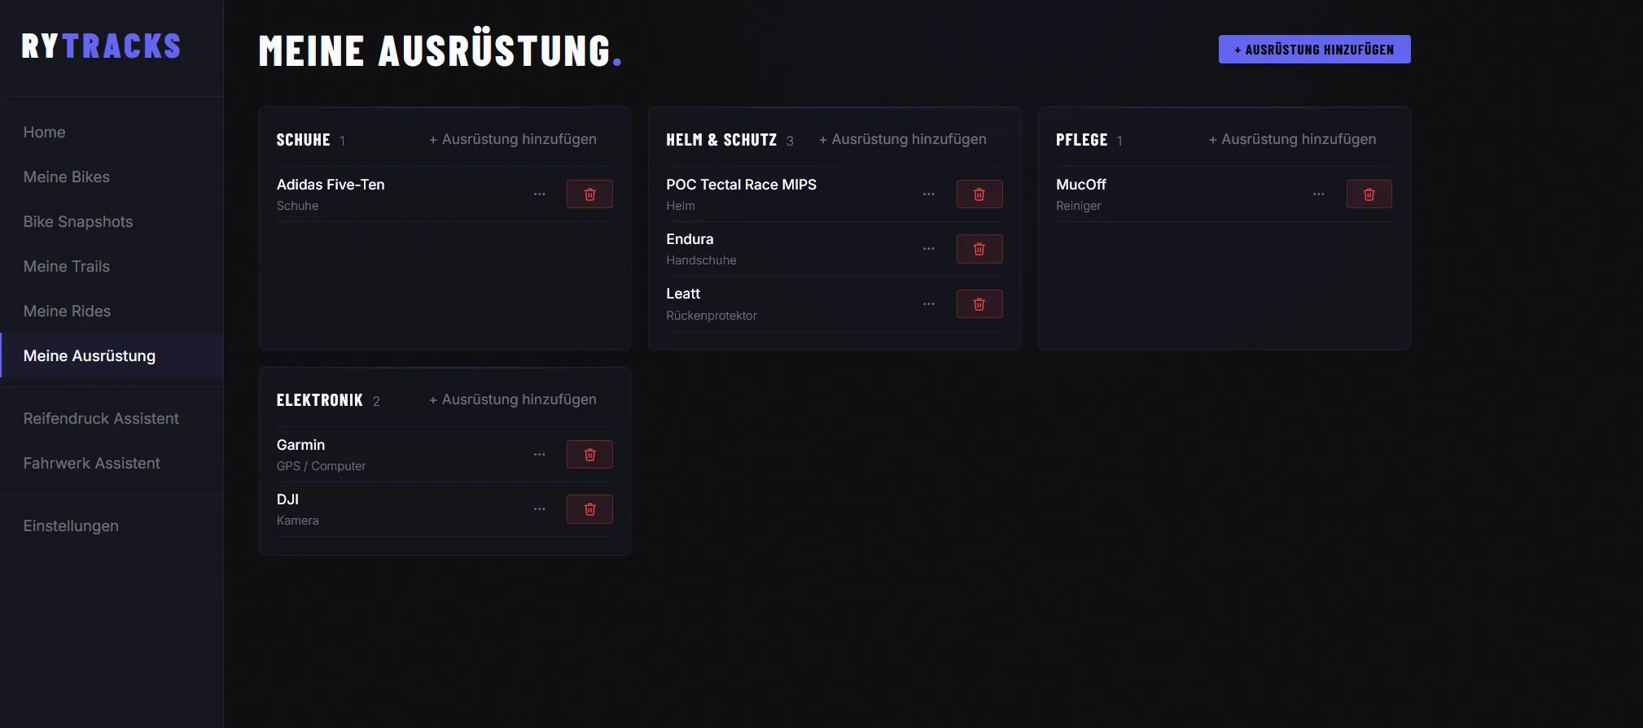Go to Bike Snapshots page
The width and height of the screenshot is (1643, 728).
tap(78, 221)
